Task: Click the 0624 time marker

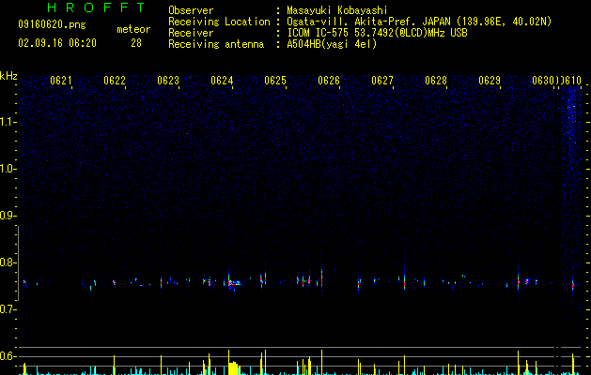Action: [x=222, y=81]
